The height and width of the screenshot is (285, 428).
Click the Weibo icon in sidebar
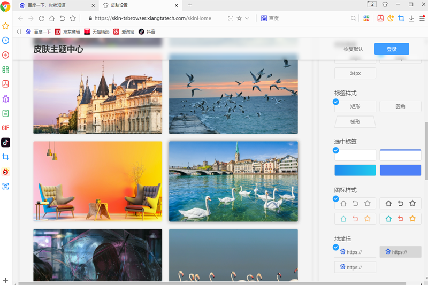point(5,172)
